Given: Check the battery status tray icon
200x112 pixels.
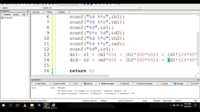Looking at the screenshot, I should (x=174, y=105).
